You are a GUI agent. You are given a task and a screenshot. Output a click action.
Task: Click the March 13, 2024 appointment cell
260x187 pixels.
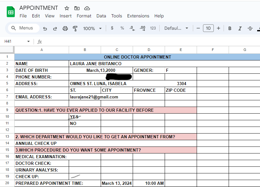point(117,183)
